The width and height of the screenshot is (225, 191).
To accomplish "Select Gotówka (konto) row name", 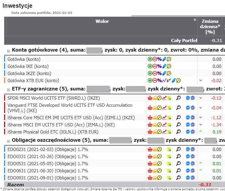I will click(24, 59).
